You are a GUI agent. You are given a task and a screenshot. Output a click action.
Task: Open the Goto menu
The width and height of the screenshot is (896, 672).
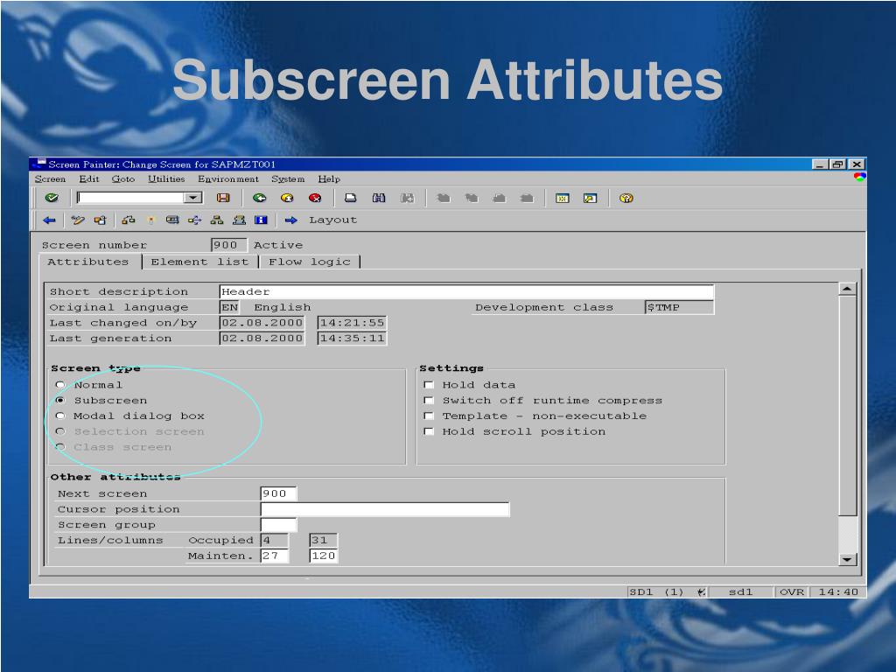point(122,178)
